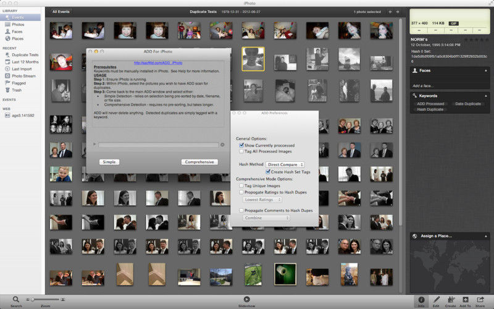Click the globe icon beside Assign a Place
The height and width of the screenshot is (309, 494).
click(x=415, y=236)
